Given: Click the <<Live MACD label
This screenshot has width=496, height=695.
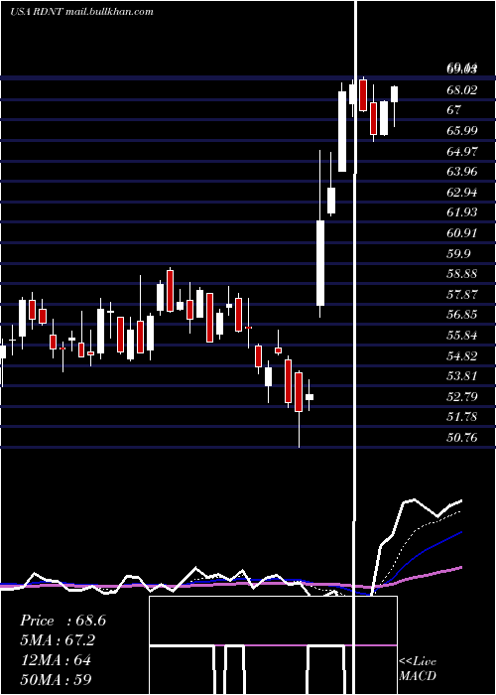Looking at the screenshot, I should (418, 668).
